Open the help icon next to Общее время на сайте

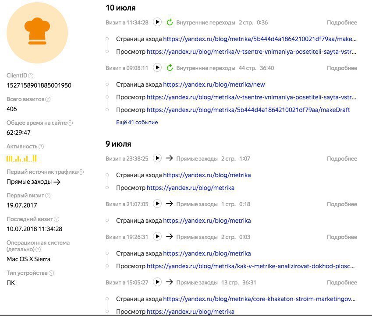(70, 123)
